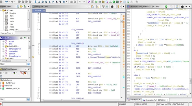Select 'connect' function in Symbol Tree
This screenshot has width=192, height=106.
(12, 54)
